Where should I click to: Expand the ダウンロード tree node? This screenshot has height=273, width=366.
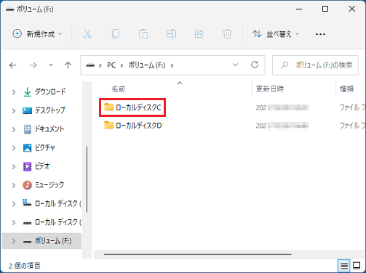coord(14,92)
